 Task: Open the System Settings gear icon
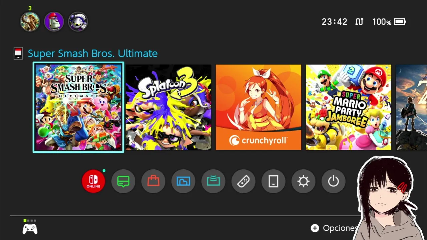point(304,181)
